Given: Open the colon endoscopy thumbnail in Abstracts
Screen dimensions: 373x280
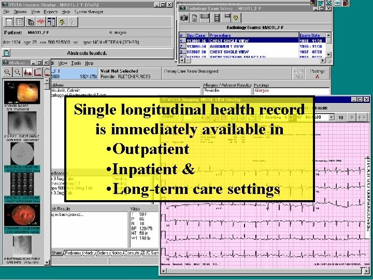Looking at the screenshot, I should 22,92.
